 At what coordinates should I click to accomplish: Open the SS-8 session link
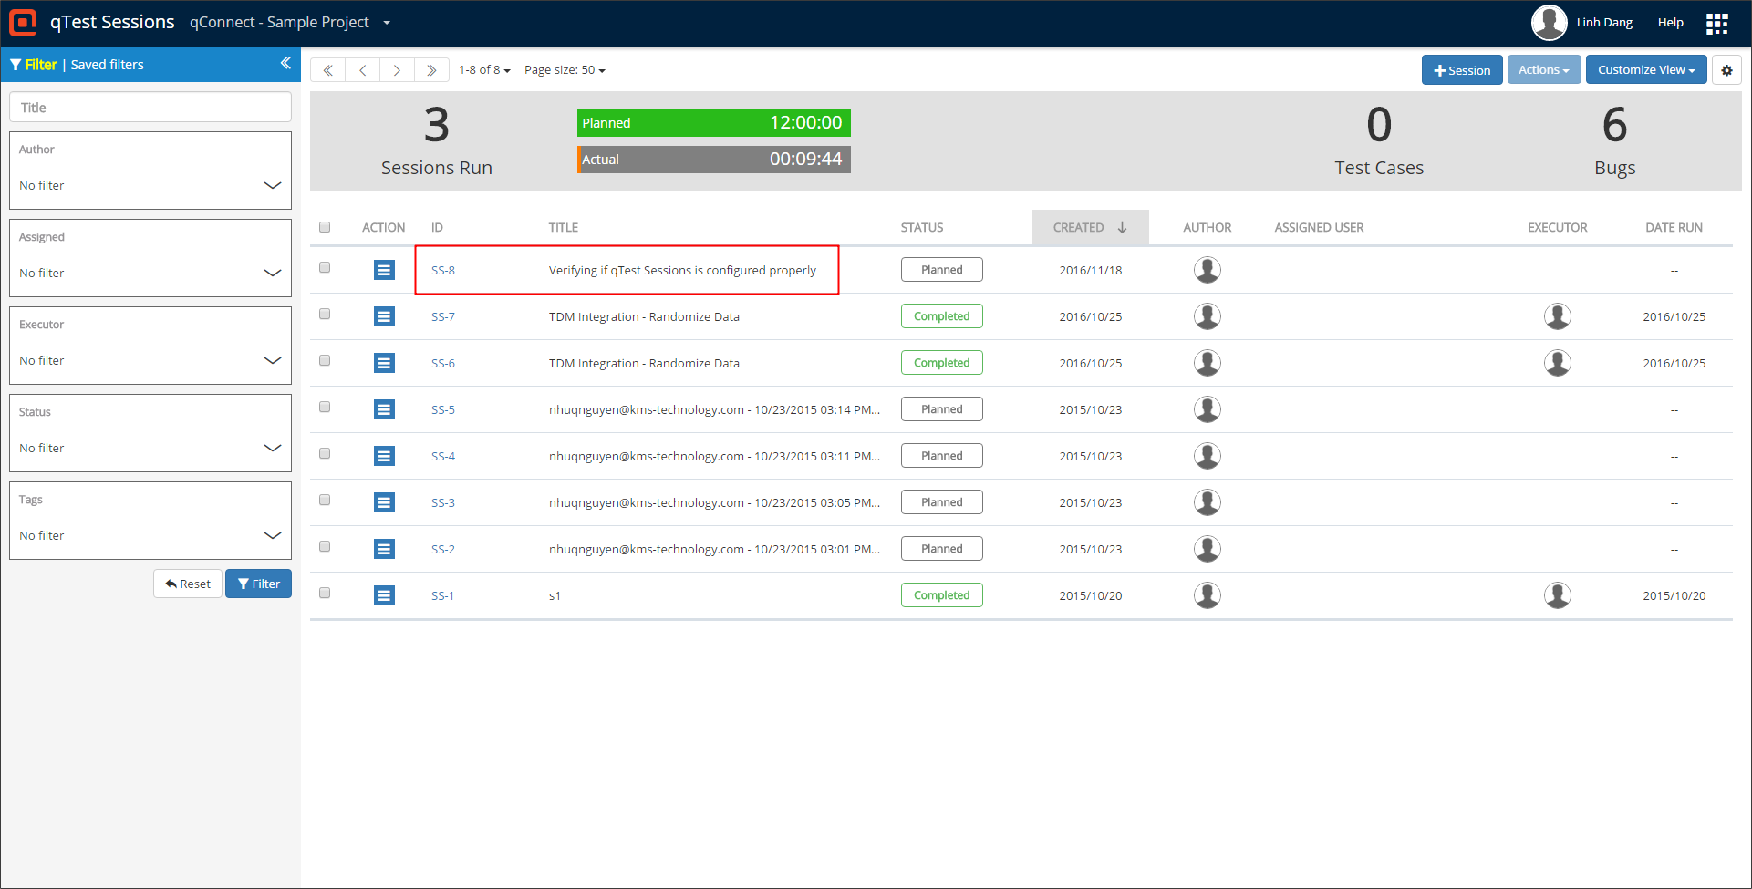[443, 270]
